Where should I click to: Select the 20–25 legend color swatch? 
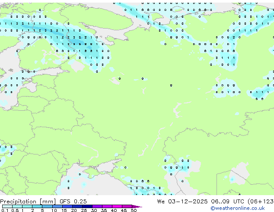[77, 206]
